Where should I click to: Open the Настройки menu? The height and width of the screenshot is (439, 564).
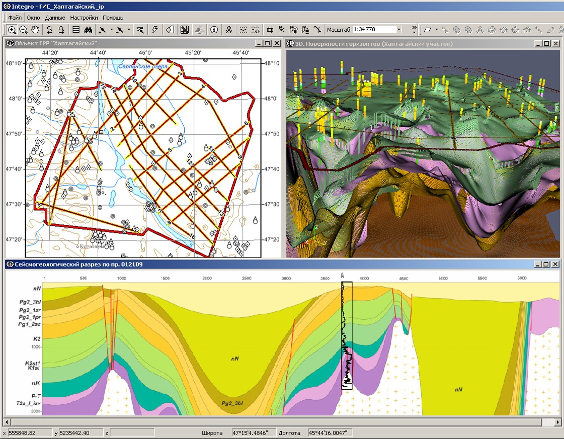tap(84, 18)
